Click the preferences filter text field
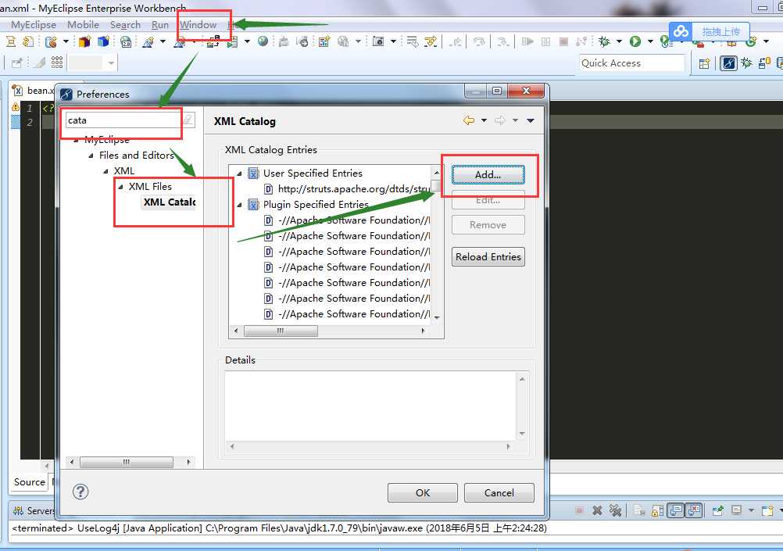The height and width of the screenshot is (551, 783). pos(123,120)
